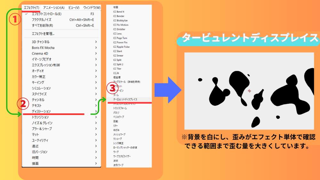The image size is (320, 180).
Task: Select タービュレントディスプレイス from the submenu
Action: tap(125, 100)
